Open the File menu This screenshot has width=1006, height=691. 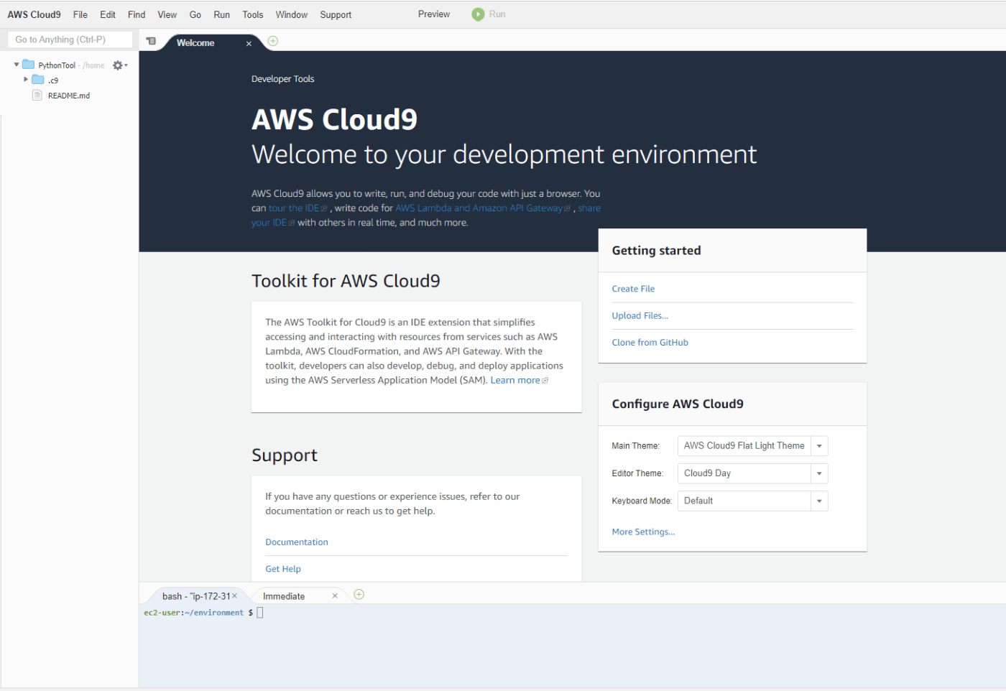point(80,14)
